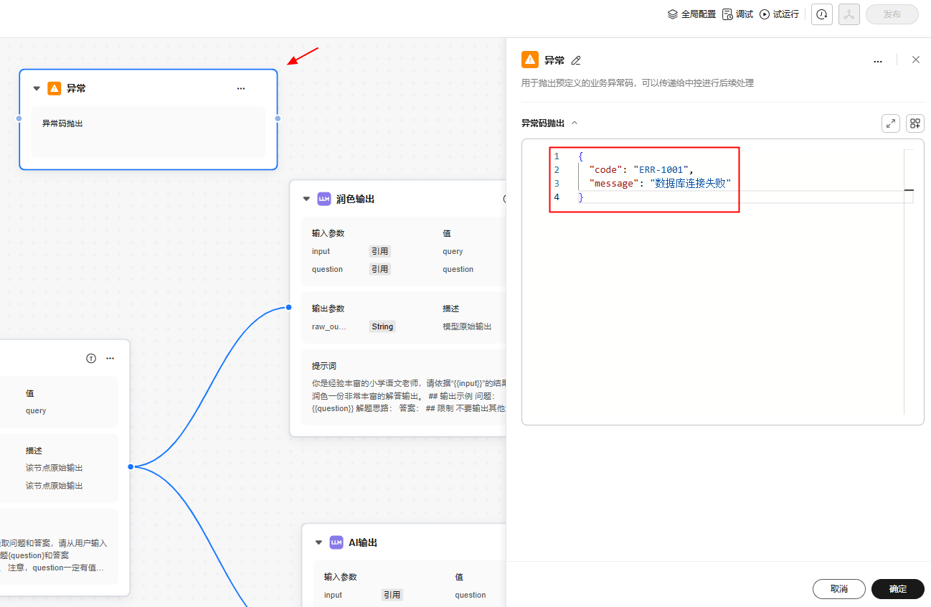Viewport: 931px width, 607px height.
Task: Click the 调试 debug icon
Action: (x=727, y=14)
